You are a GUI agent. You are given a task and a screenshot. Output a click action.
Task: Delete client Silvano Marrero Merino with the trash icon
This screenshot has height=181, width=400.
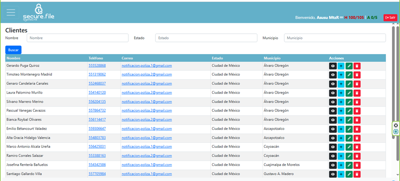point(357,102)
